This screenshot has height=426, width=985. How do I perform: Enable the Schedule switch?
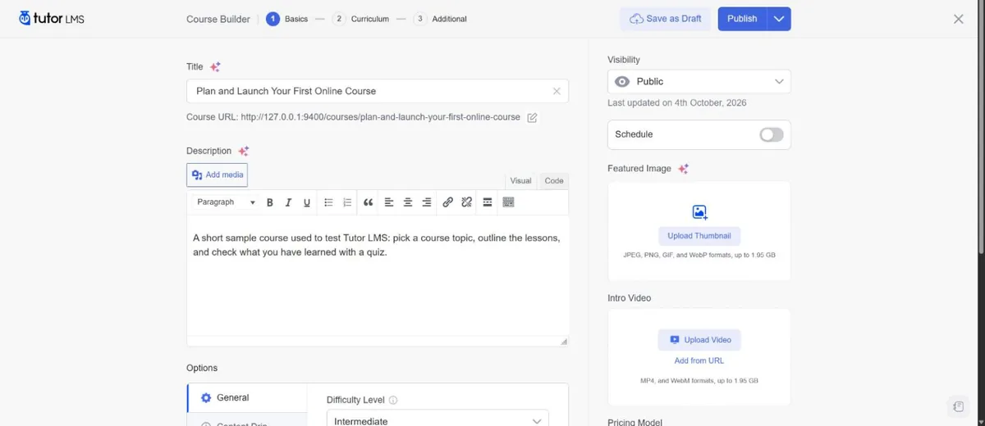tap(772, 134)
